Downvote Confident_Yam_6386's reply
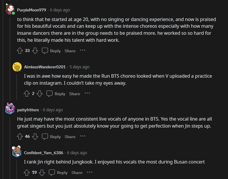 42,173
